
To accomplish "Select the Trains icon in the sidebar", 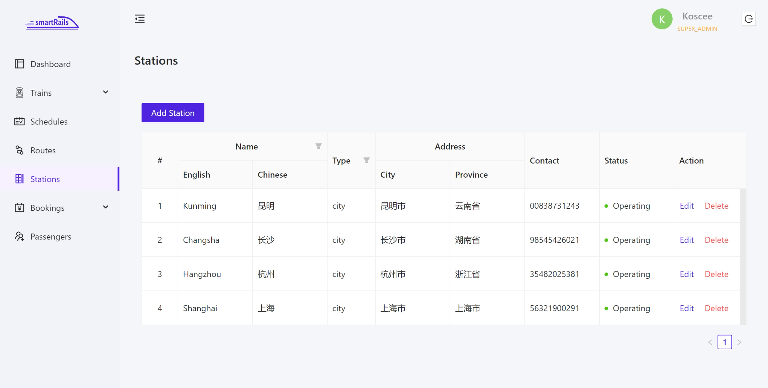I will pos(20,92).
